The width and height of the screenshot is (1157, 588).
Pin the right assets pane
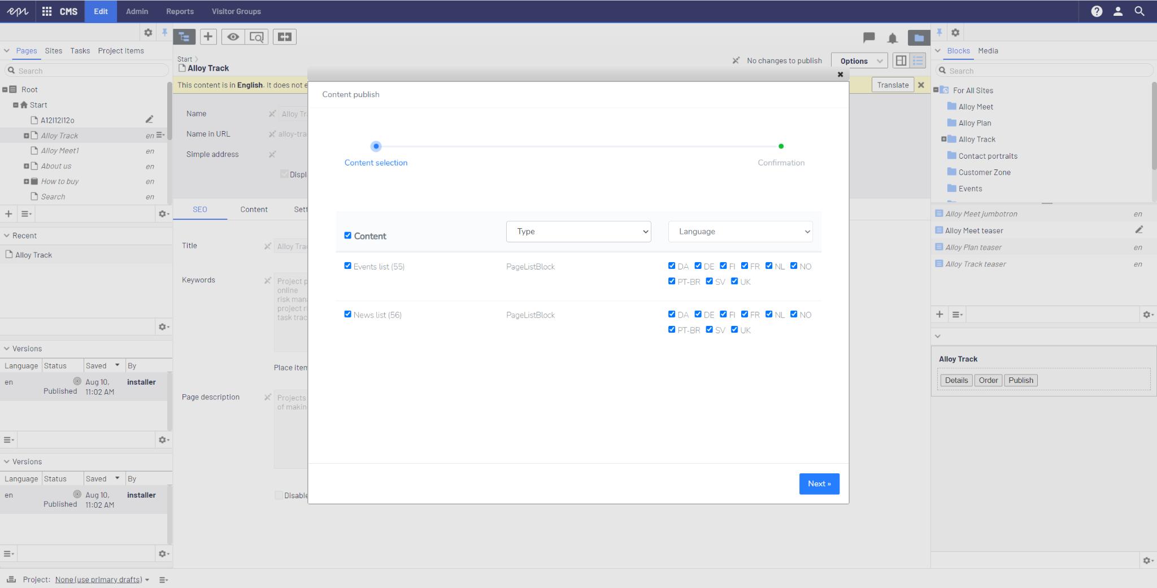pos(939,33)
